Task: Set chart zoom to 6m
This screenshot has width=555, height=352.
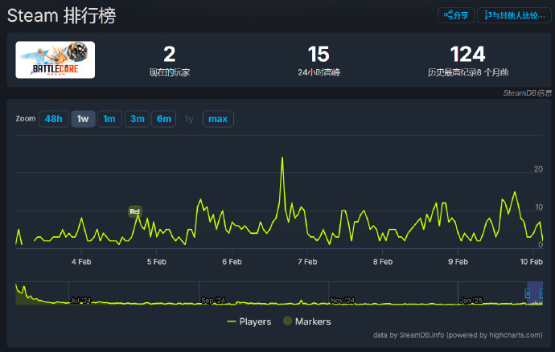Action: (x=164, y=119)
